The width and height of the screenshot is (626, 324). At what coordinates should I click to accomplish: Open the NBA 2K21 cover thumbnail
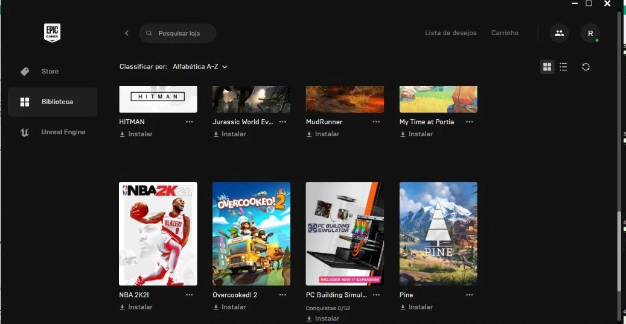(158, 234)
